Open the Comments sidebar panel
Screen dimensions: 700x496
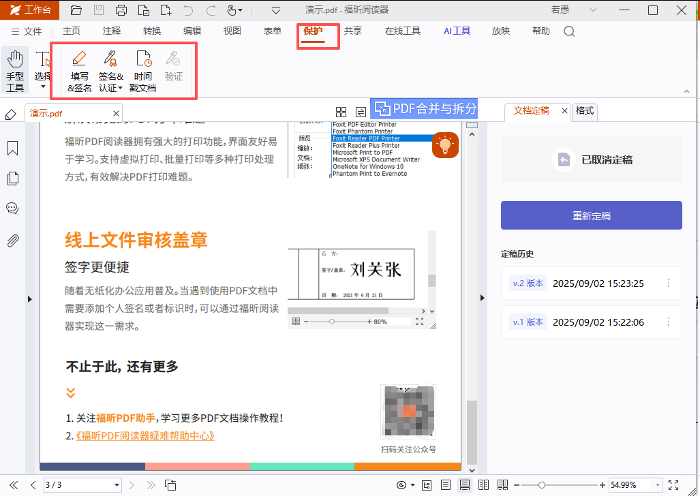coord(12,208)
